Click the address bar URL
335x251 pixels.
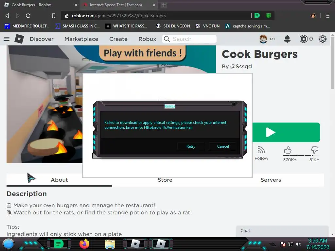(x=118, y=16)
